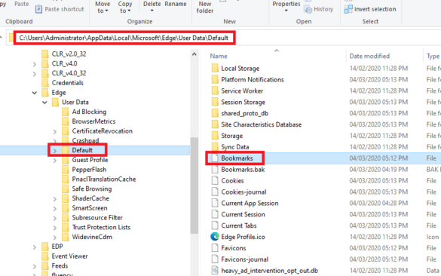Select the Bookmarks file icon
441x276 pixels.
215,158
